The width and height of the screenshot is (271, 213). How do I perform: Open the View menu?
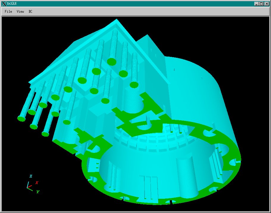[20, 12]
